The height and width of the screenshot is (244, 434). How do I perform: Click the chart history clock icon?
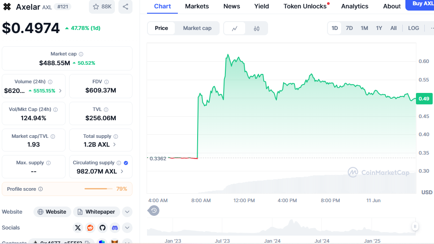154,211
